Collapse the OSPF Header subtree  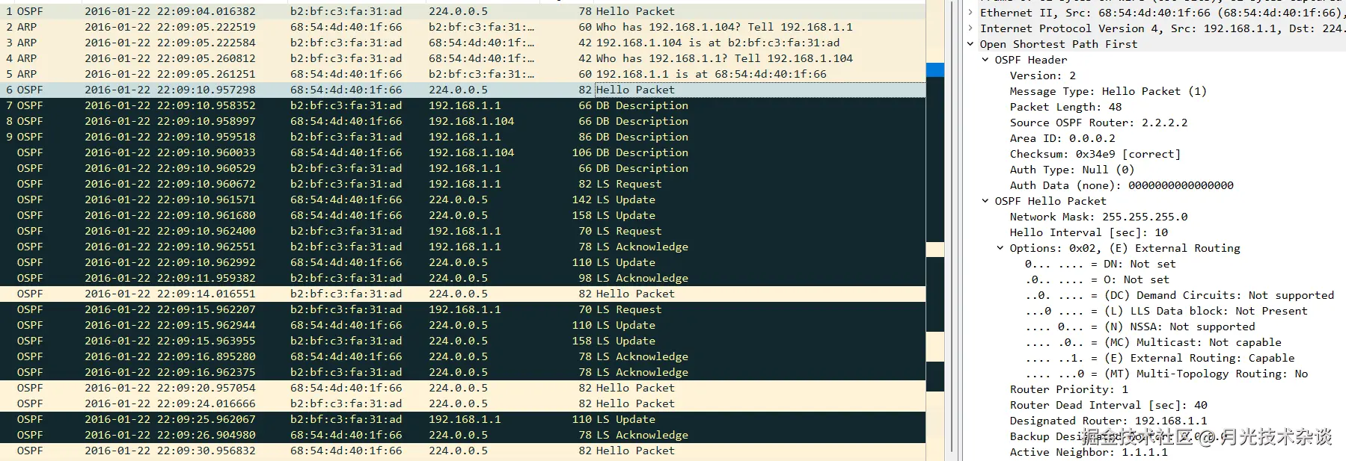click(x=985, y=60)
